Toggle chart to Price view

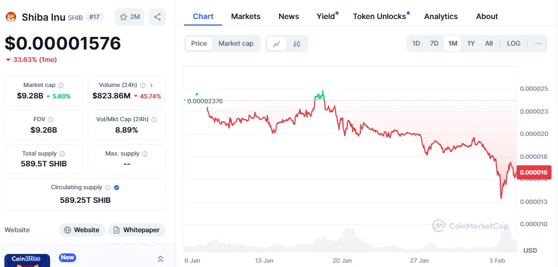pos(199,44)
